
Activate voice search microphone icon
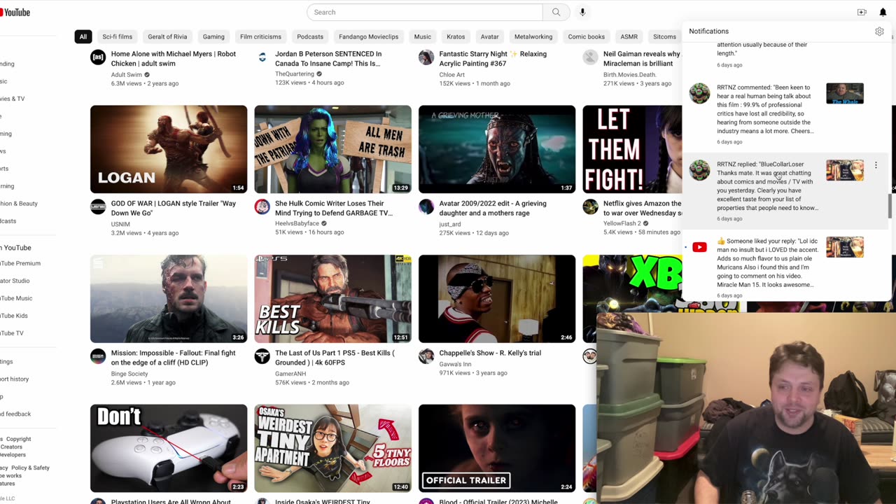[582, 12]
